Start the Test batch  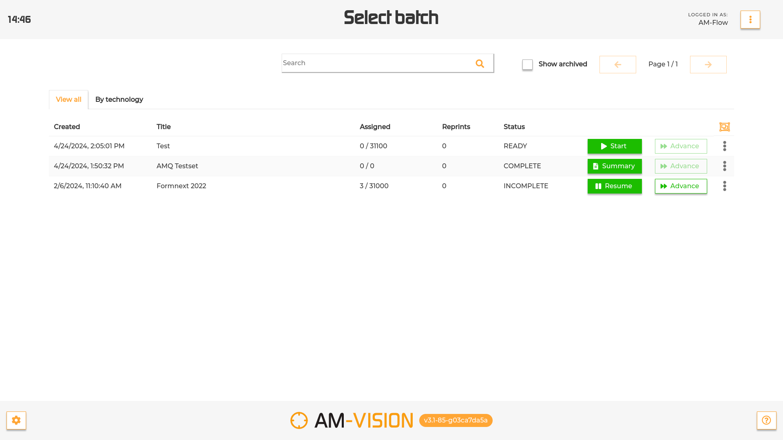[x=614, y=146]
